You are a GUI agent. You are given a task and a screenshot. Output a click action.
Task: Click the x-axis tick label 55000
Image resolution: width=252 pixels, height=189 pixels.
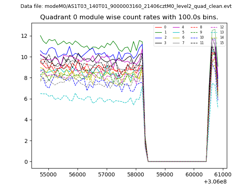pos(48,174)
